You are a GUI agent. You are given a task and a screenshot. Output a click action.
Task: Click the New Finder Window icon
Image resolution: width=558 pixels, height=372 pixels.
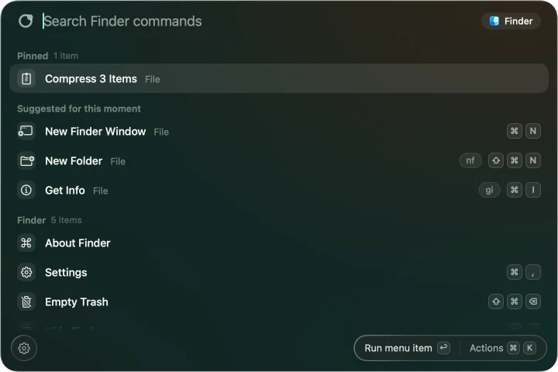pos(26,131)
